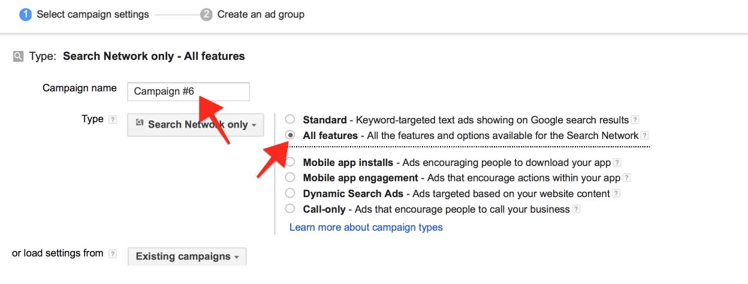
Task: Open help icon after Mobile app installs
Action: click(x=617, y=163)
